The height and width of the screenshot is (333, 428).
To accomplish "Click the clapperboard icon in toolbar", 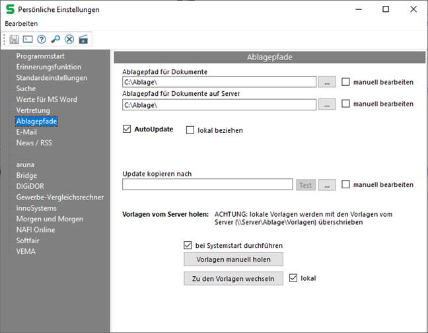I will [x=83, y=39].
